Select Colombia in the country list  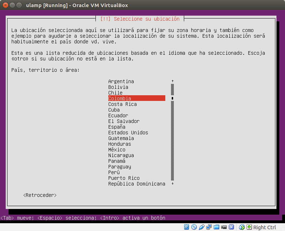point(136,98)
